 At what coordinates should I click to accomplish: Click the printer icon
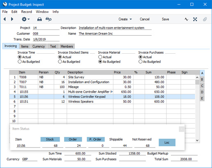coord(39,19)
